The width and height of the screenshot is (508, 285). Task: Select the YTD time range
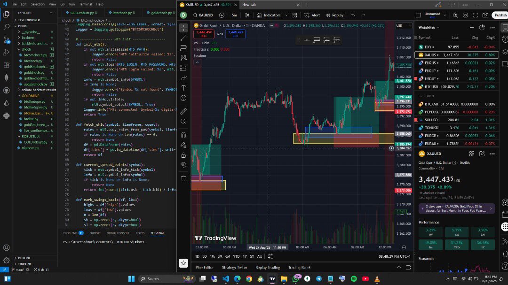coord(236,256)
